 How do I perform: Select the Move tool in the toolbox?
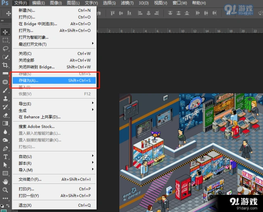coord(5,32)
